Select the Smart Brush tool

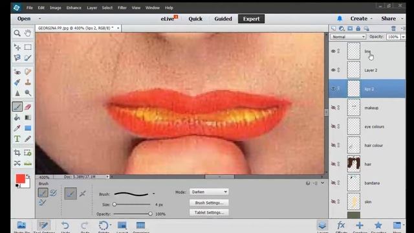coord(17,82)
